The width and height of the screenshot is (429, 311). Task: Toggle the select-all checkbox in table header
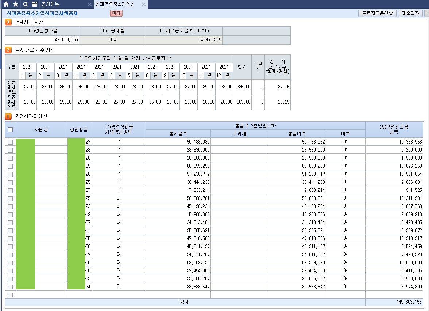(10, 129)
